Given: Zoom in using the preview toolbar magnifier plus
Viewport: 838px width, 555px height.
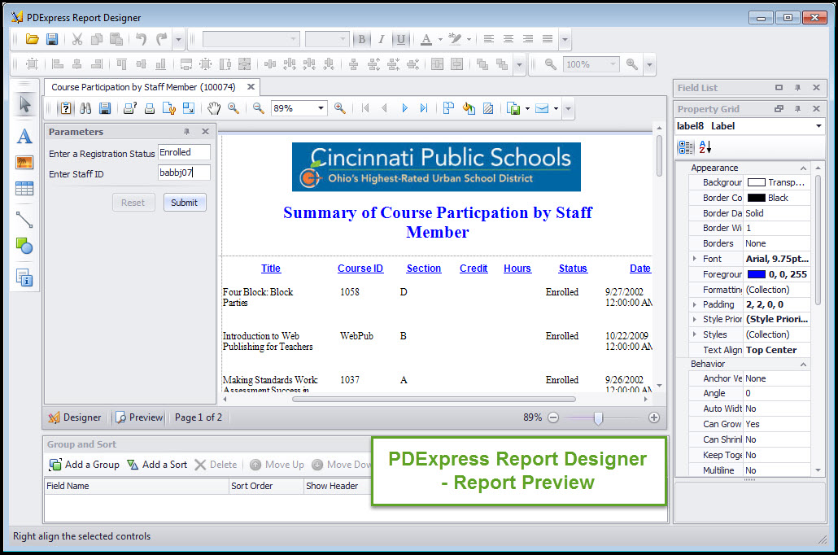Looking at the screenshot, I should coord(340,108).
